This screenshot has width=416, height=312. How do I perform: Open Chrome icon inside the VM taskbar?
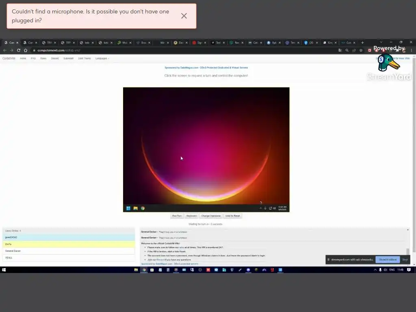[143, 208]
